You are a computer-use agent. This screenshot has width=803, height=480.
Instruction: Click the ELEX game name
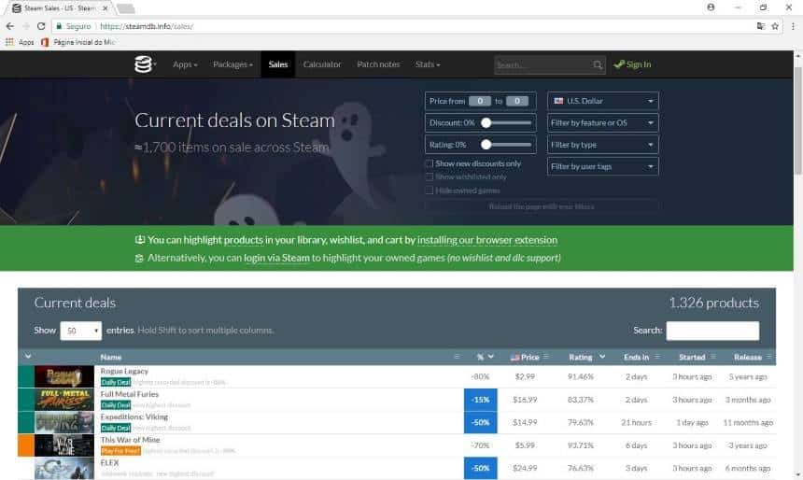109,462
